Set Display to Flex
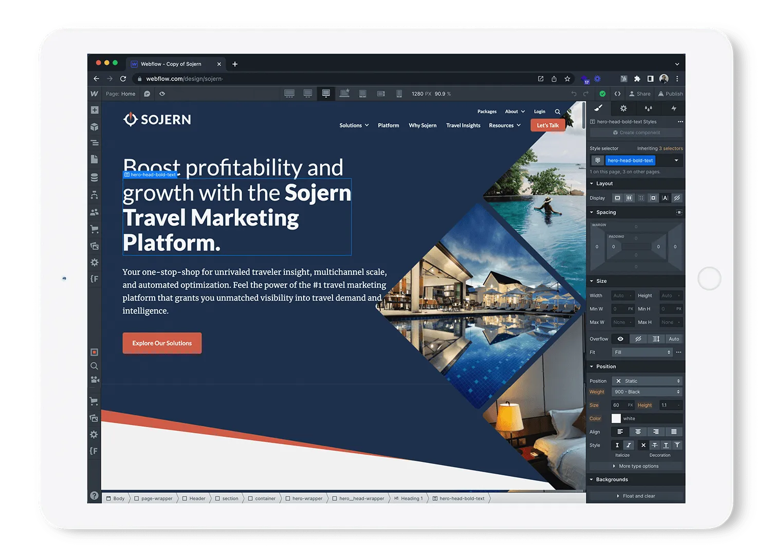The height and width of the screenshot is (557, 771). [x=629, y=198]
